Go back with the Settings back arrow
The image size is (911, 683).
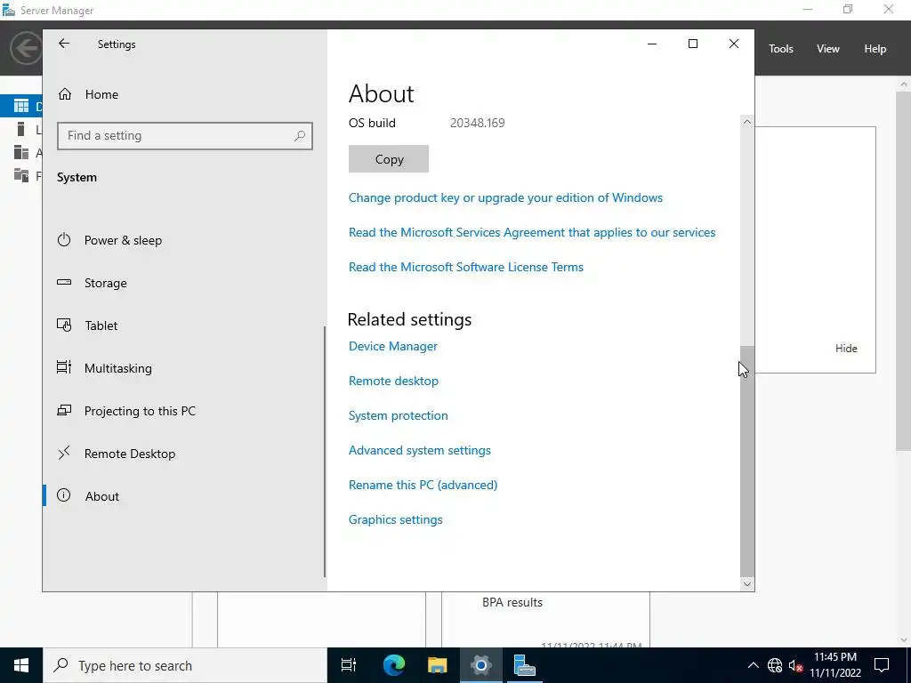tap(64, 44)
